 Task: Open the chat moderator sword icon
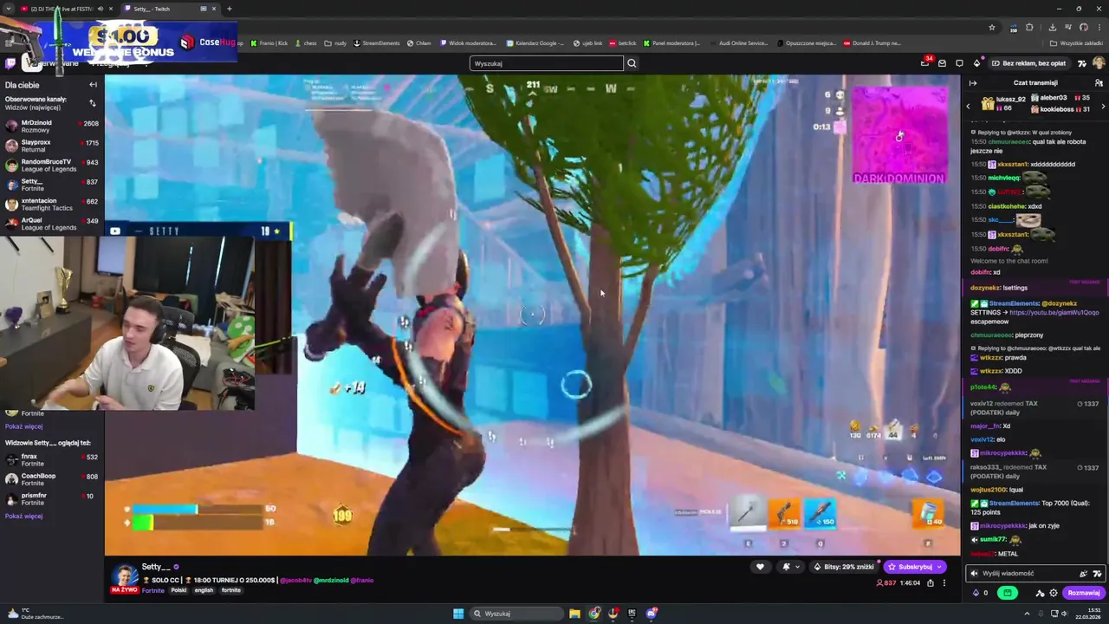[1040, 593]
